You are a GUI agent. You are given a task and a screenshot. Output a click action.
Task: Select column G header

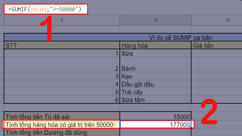pos(155,20)
